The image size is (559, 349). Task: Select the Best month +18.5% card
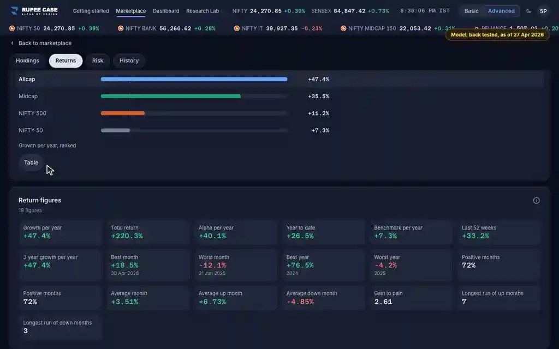[148, 266]
